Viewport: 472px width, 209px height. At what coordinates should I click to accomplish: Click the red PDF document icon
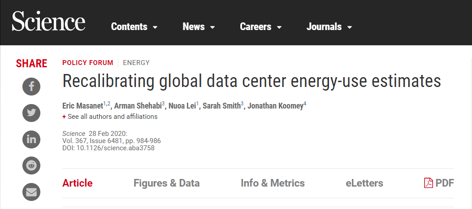pos(429,183)
